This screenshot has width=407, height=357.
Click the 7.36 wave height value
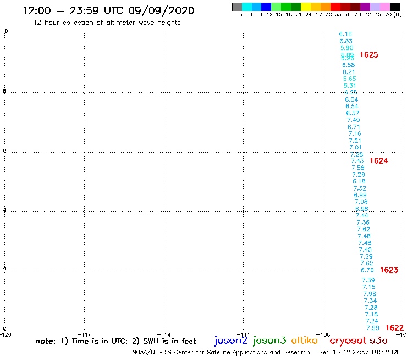pos(363,222)
